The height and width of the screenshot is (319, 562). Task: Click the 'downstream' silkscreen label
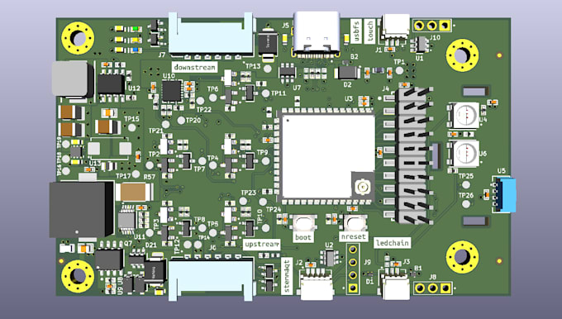(x=194, y=67)
